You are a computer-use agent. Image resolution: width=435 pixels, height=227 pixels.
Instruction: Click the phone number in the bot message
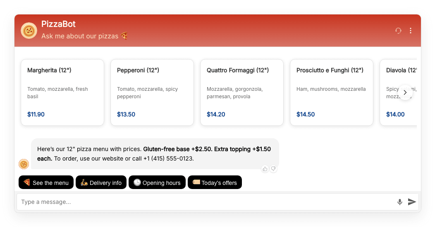tap(168, 158)
